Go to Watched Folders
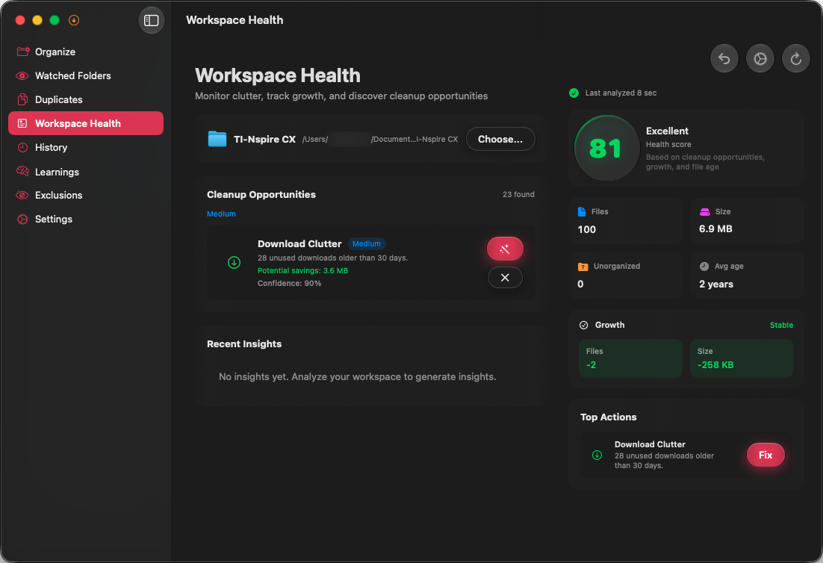Image resolution: width=823 pixels, height=563 pixels. click(x=86, y=75)
